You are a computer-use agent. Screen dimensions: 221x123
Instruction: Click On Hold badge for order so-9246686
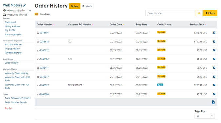[x=161, y=32]
